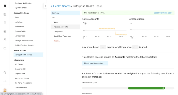Click the good score threshold field
Image resolution: width=178 pixels, height=95 pixels.
pos(135,47)
